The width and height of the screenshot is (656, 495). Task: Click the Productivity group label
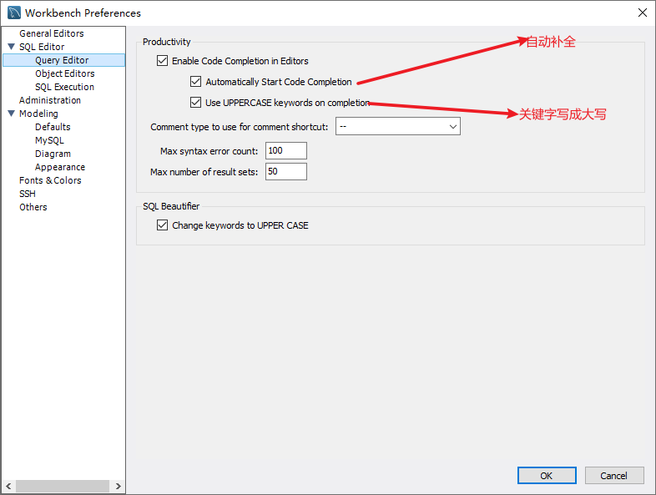[x=167, y=42]
